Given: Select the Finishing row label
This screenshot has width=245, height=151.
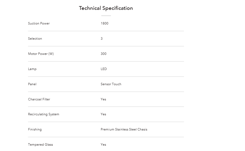Looking at the screenshot, I should [x=35, y=129].
